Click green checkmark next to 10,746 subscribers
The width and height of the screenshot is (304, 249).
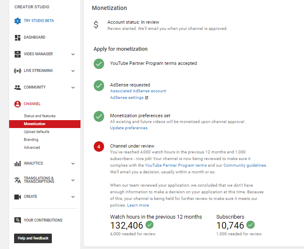click(x=250, y=225)
